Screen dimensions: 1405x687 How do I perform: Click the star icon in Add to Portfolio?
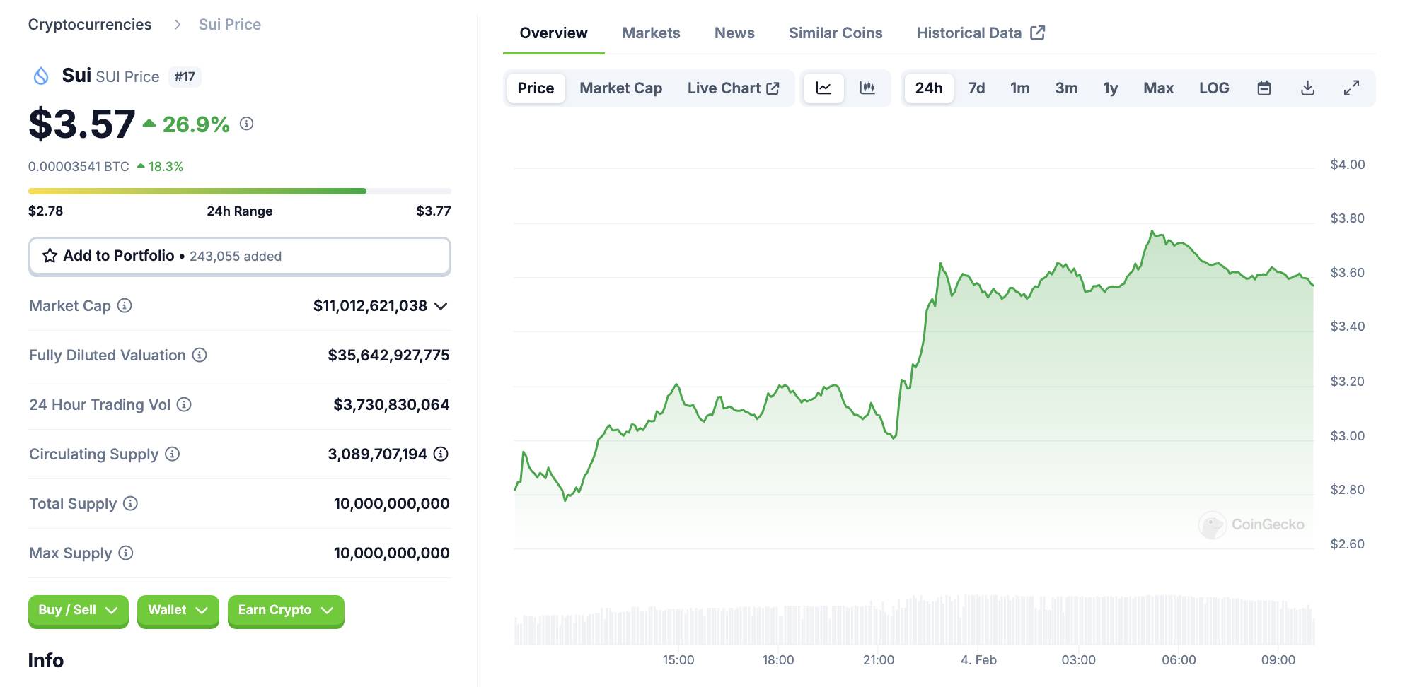[50, 256]
